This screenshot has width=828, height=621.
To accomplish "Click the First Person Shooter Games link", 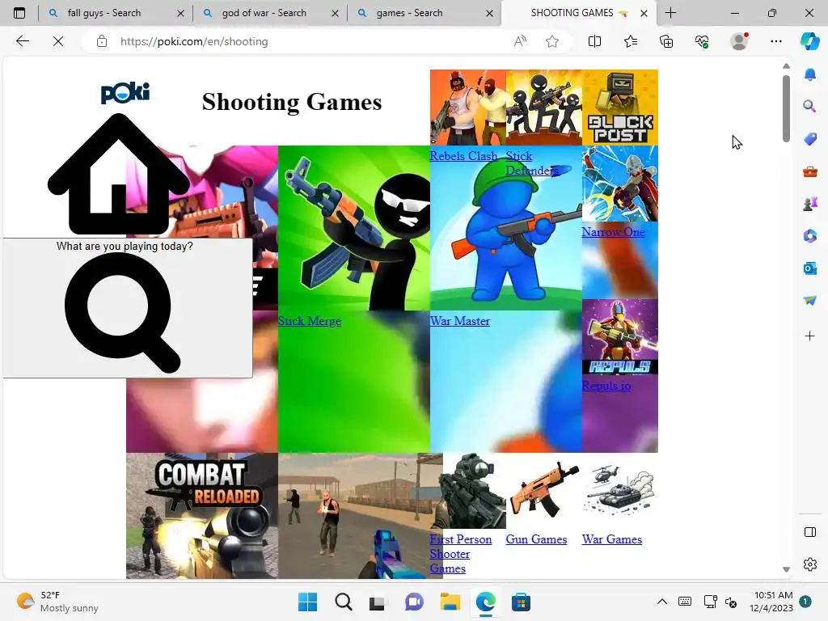I will [x=460, y=554].
